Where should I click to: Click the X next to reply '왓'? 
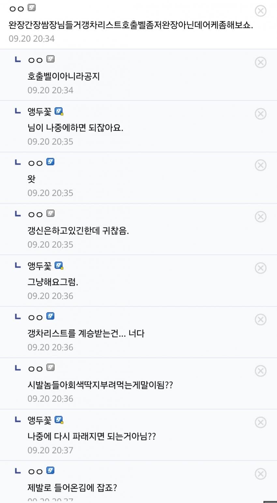[260, 165]
